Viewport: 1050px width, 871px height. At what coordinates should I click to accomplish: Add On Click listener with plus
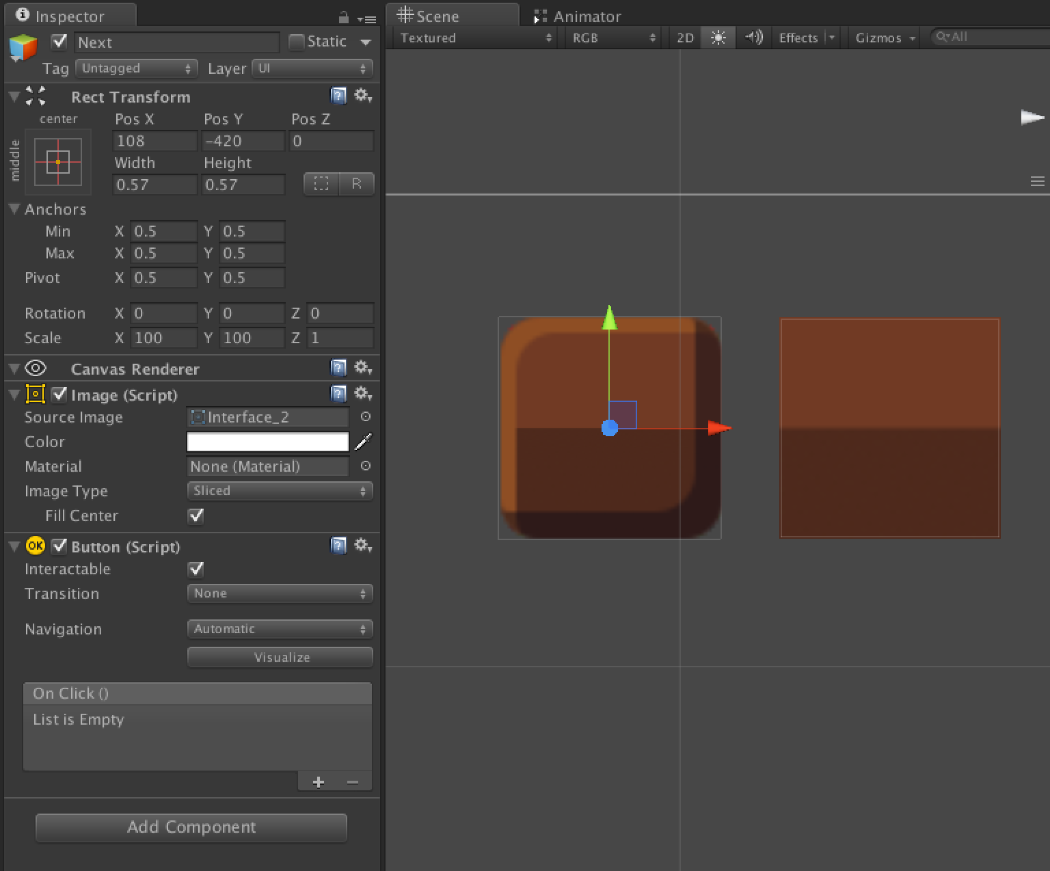point(318,782)
